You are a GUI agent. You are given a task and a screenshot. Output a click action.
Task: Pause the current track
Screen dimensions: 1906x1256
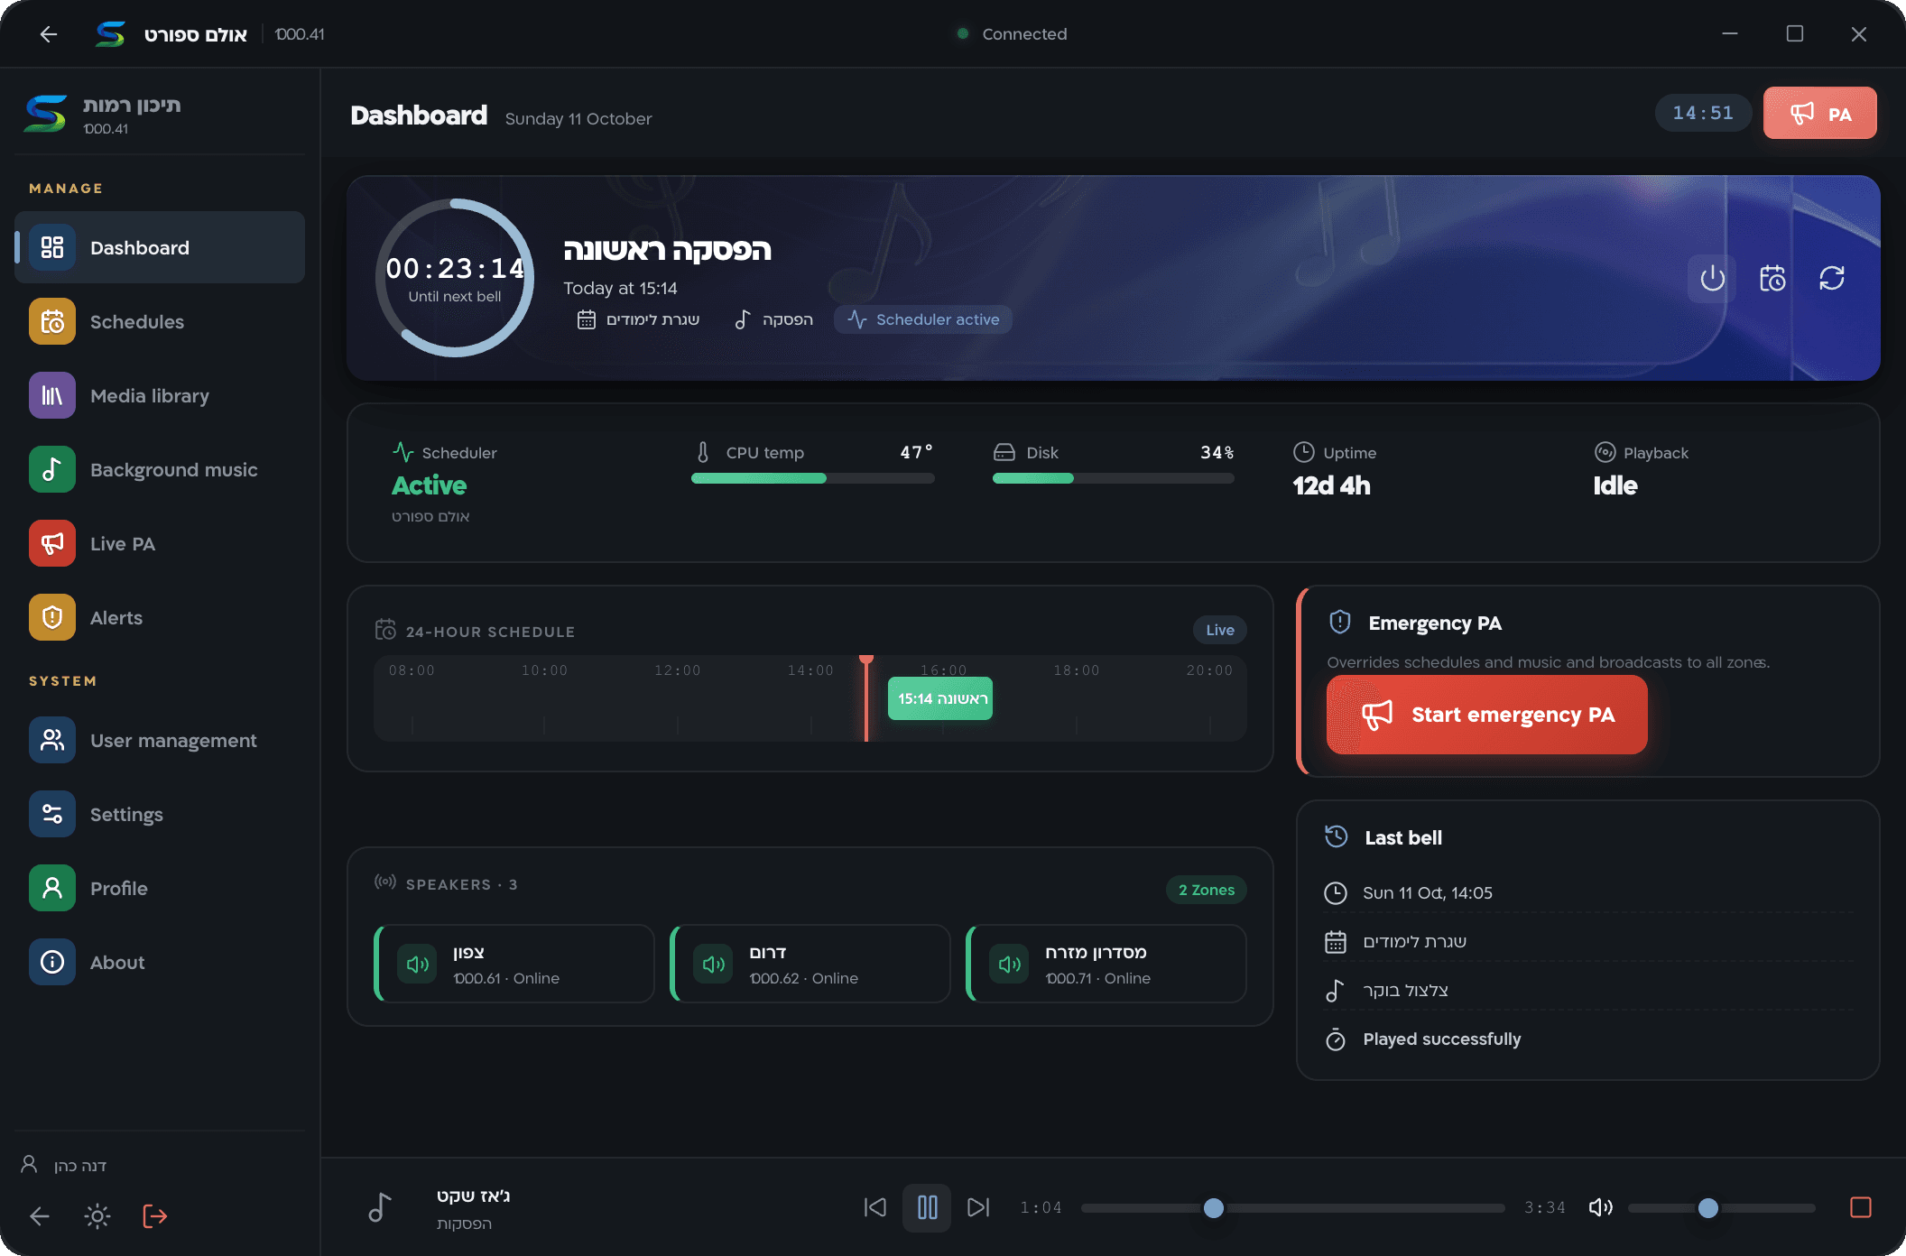point(927,1207)
